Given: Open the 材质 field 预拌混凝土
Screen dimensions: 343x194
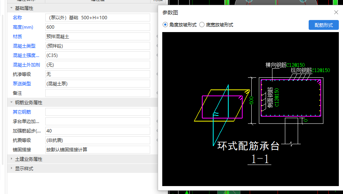Looking at the screenshot, I should pyautogui.click(x=98, y=37).
